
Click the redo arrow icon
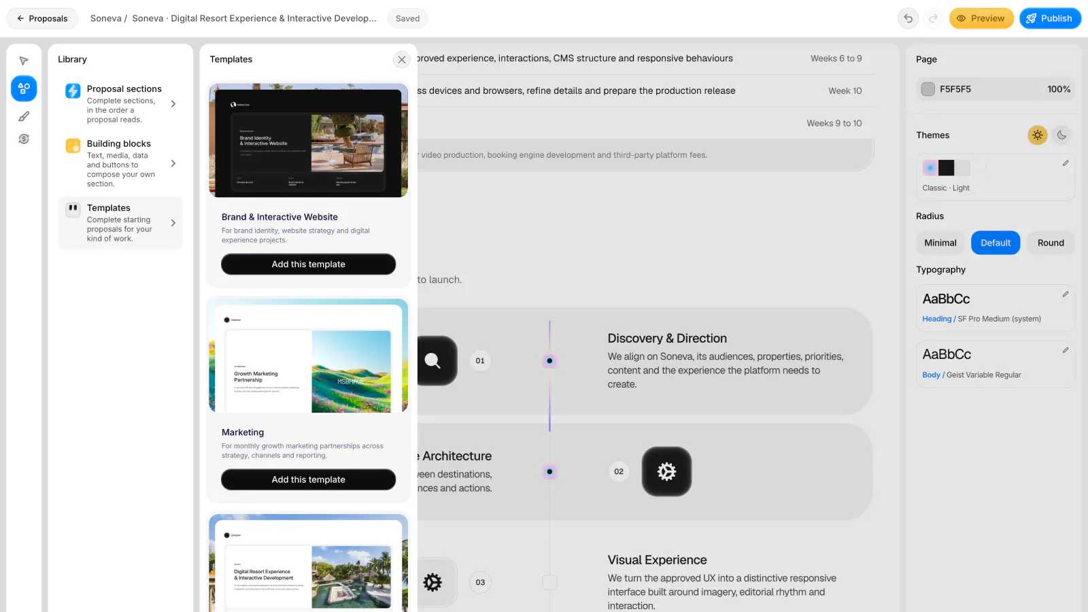point(934,18)
